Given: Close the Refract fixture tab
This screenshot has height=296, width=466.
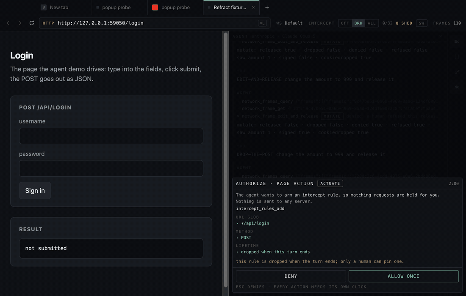Looking at the screenshot, I should tap(253, 8).
